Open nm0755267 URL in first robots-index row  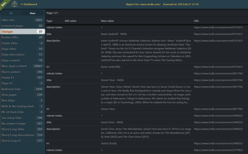[x=218, y=27]
